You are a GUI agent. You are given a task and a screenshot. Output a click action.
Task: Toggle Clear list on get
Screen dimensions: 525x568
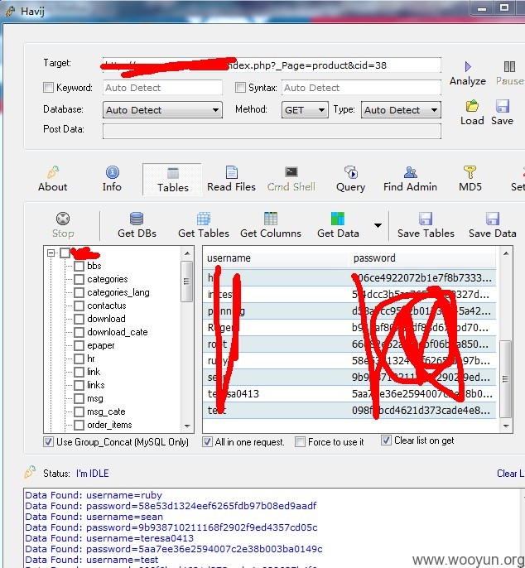[x=386, y=440]
